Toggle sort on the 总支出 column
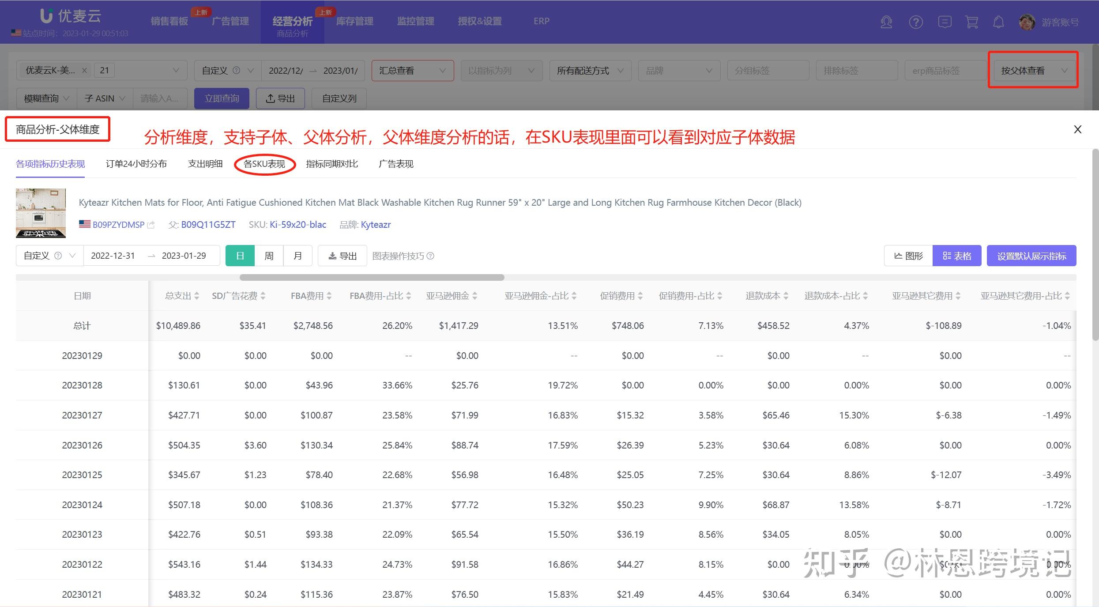1099x607 pixels. tap(196, 295)
